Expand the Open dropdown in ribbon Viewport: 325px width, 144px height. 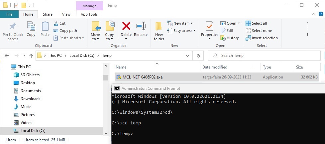coord(239,23)
